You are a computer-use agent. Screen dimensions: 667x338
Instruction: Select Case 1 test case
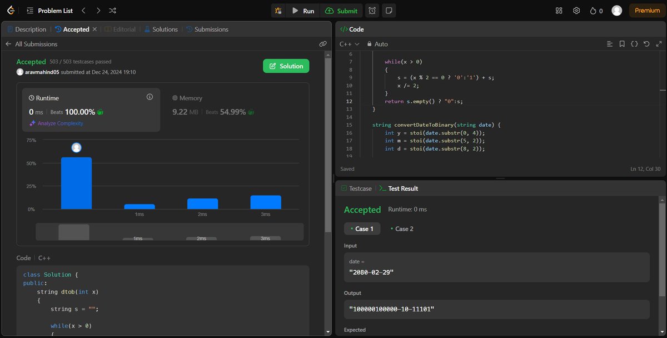tap(362, 228)
